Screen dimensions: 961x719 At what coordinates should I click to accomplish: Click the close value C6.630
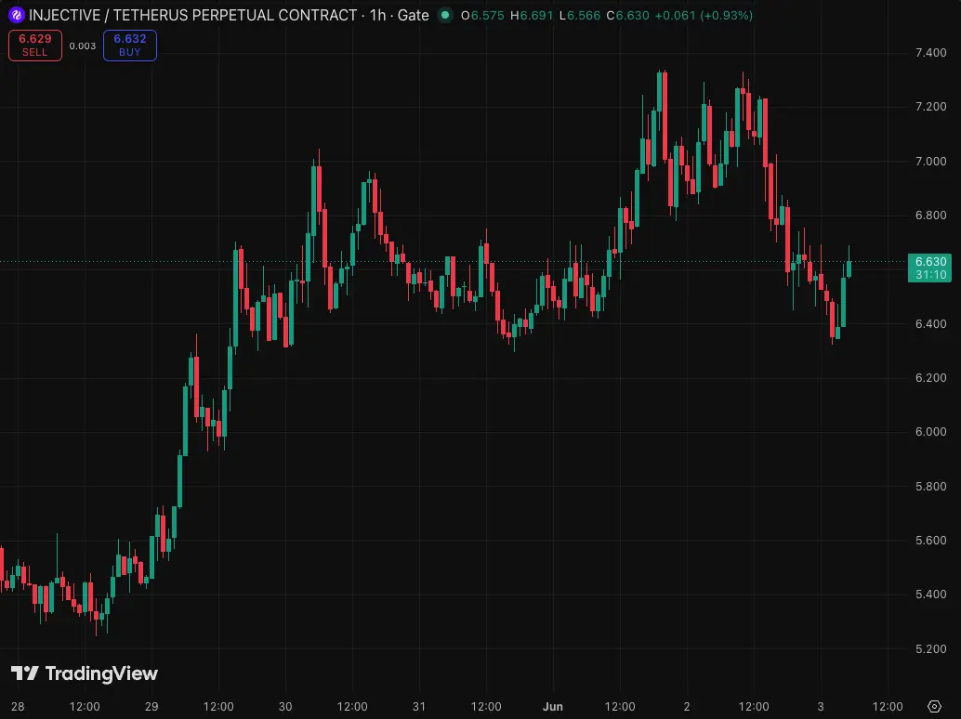point(627,15)
